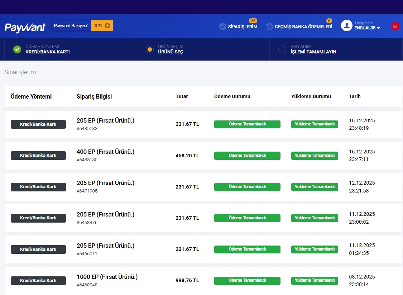This screenshot has width=403, height=295.
Task: Go to İşlemi Tamamlayın step
Action: point(313,52)
